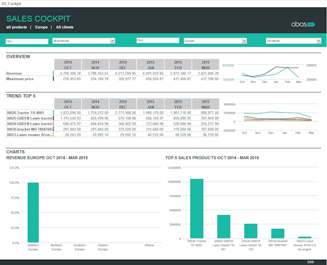Click the SD_Cockpit window title
Screen dimensions: 327x265
click(11, 4)
